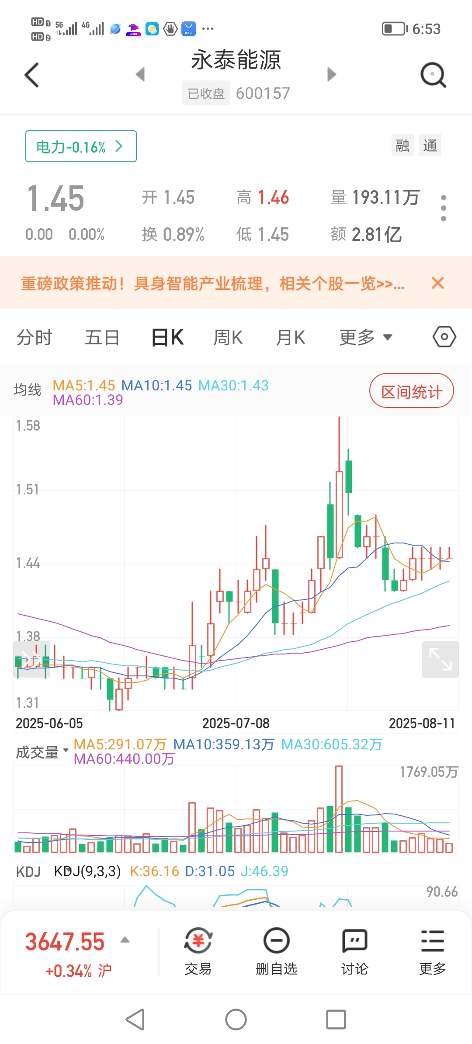Tap the 已收盘 market closed badge
472x1044 pixels.
[x=206, y=93]
